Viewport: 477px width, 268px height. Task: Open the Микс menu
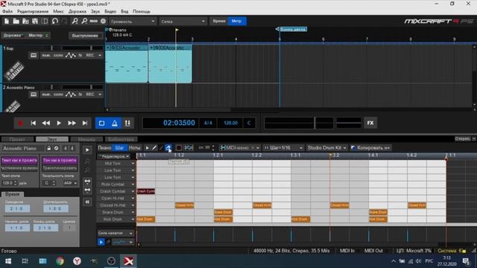(58, 11)
